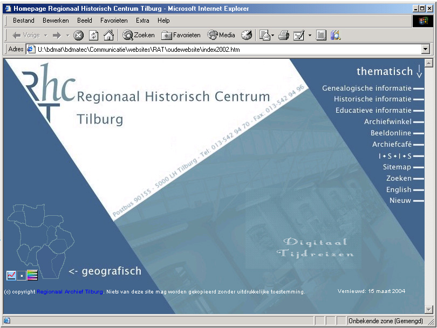Image resolution: width=437 pixels, height=328 pixels.
Task: Open Genealogische informatie link
Action: [367, 88]
